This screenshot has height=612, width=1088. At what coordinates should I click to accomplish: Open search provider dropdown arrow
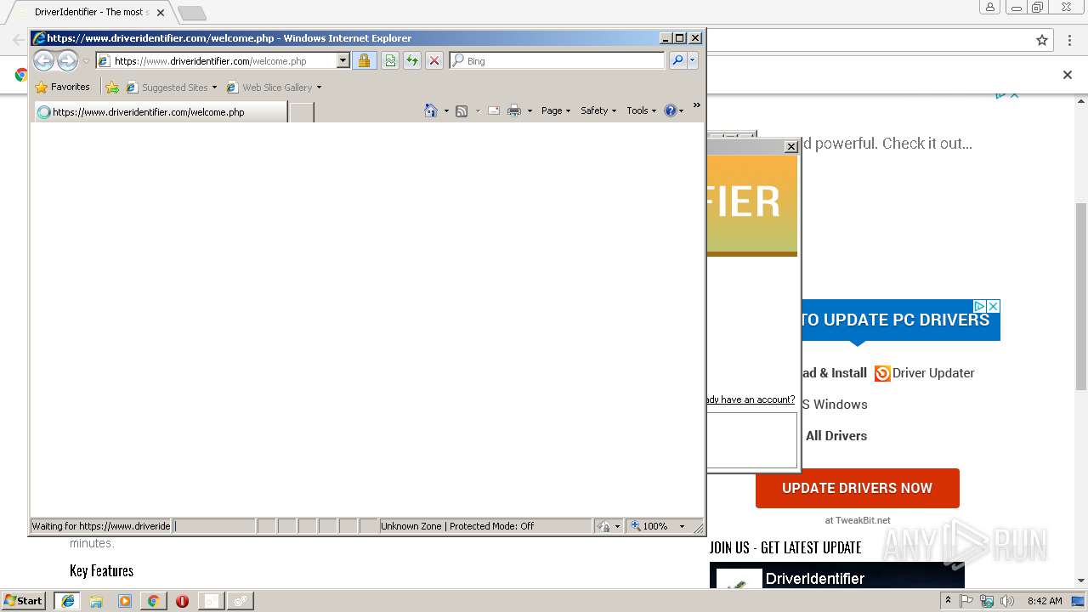pos(693,60)
